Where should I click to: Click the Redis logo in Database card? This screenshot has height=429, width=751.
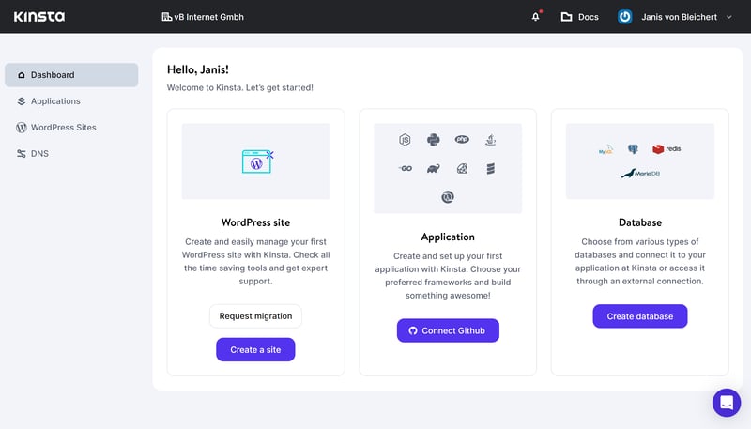(667, 149)
